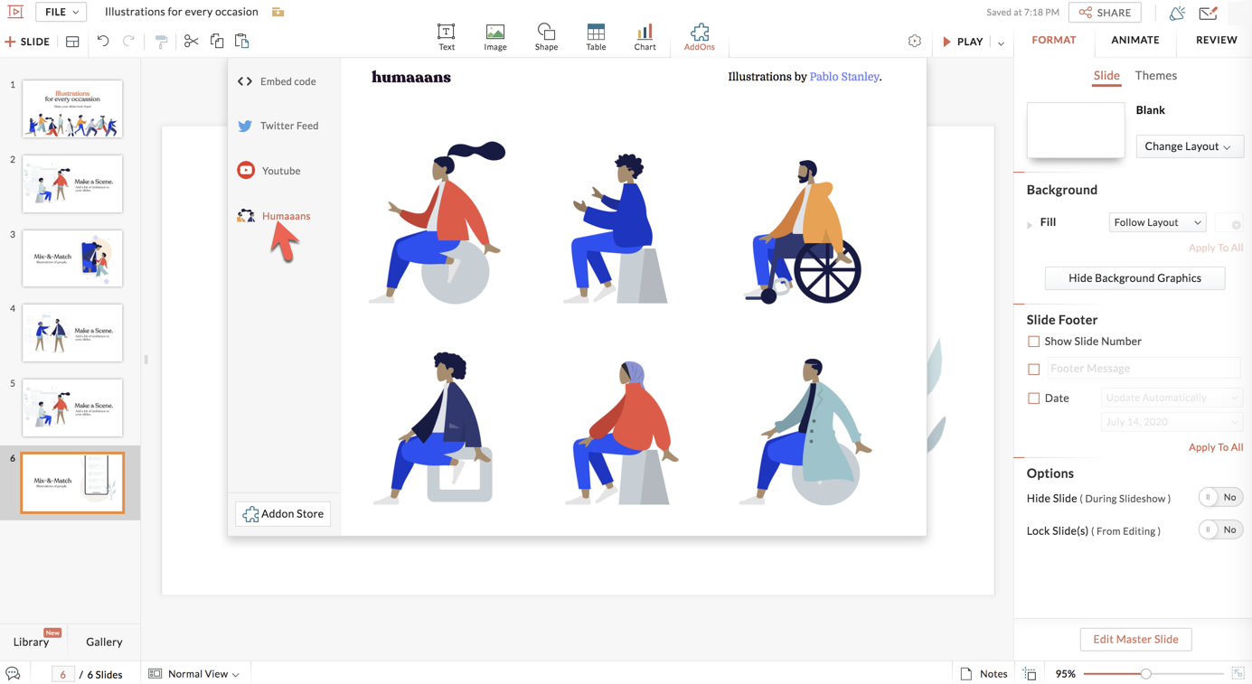
Task: Click the fullscreen icon right of zoom slider
Action: coord(1238,674)
